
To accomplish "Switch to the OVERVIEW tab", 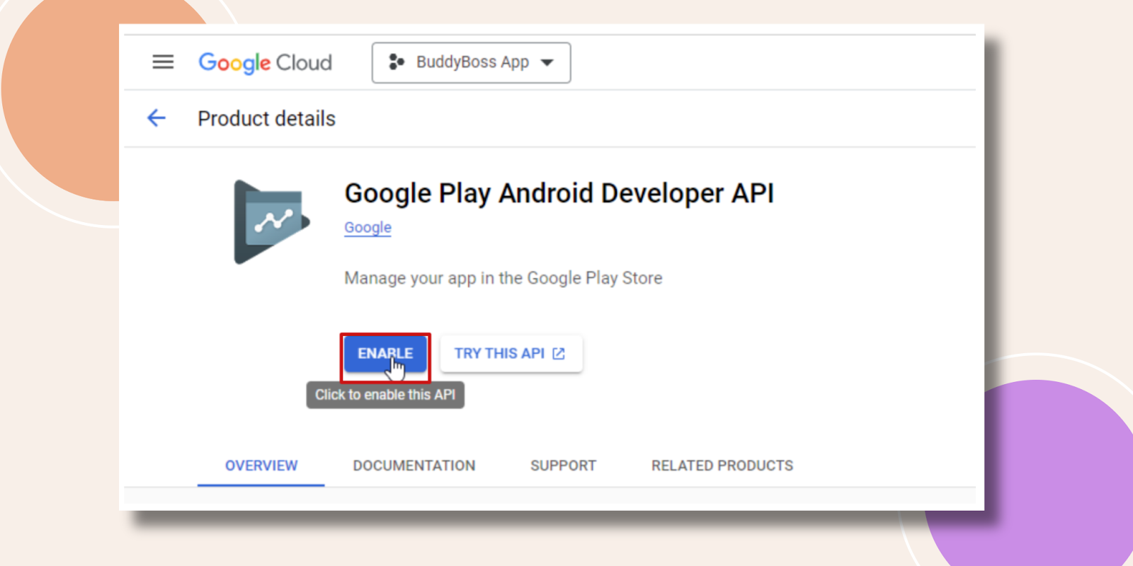I will coord(261,466).
